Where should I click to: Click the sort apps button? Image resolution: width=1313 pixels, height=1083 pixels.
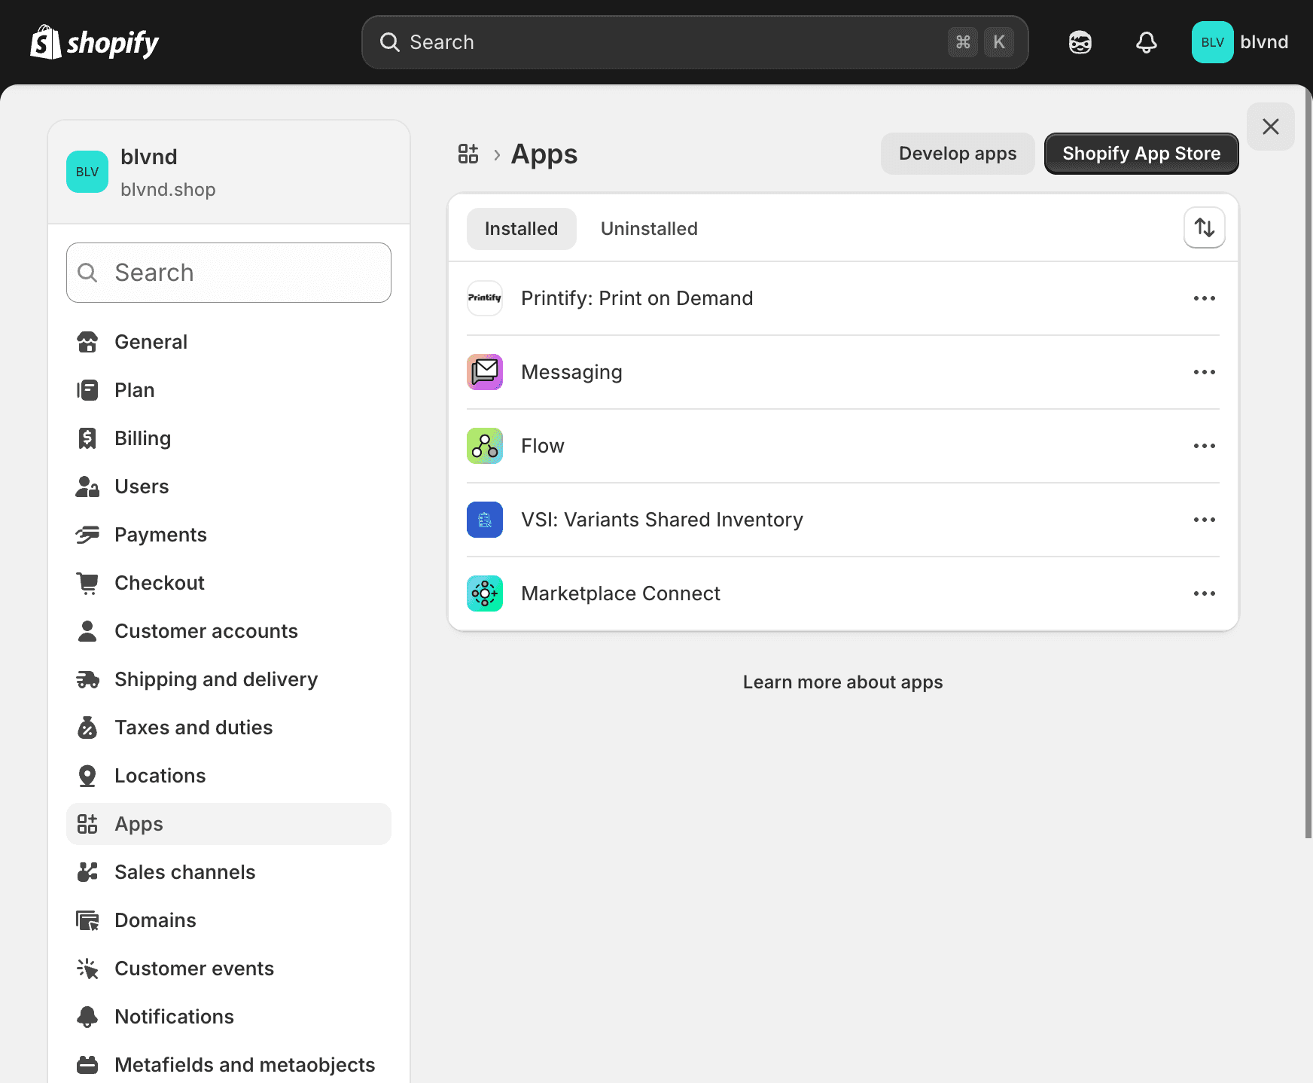(1205, 227)
